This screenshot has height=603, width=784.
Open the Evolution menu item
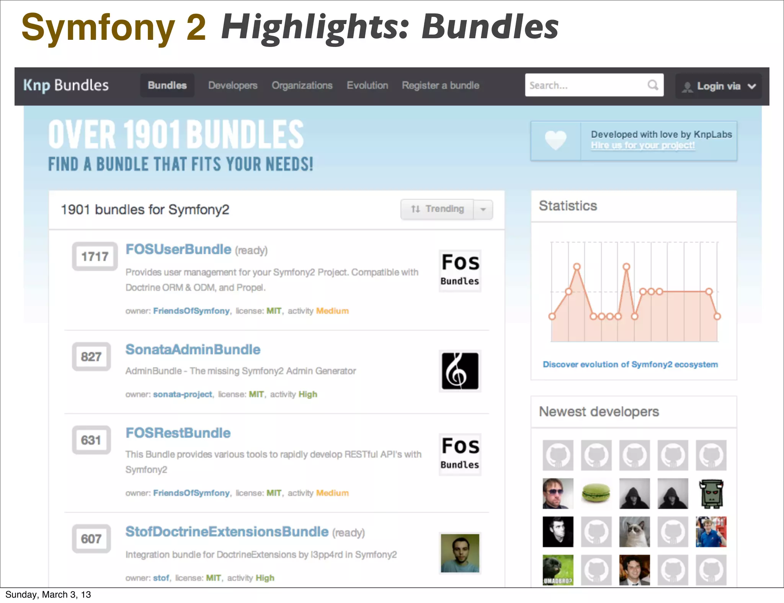[367, 85]
